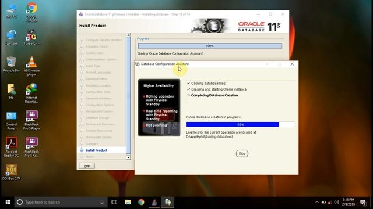Select Schema Passwords step
The width and height of the screenshot is (373, 209).
(98, 131)
